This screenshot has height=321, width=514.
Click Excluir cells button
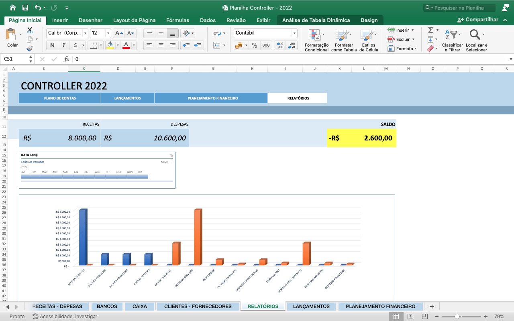pyautogui.click(x=400, y=39)
